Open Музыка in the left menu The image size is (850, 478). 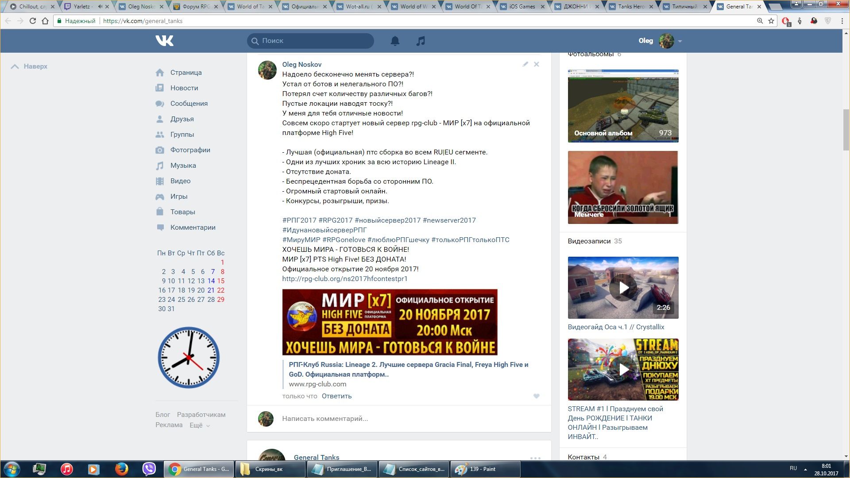[x=183, y=166]
